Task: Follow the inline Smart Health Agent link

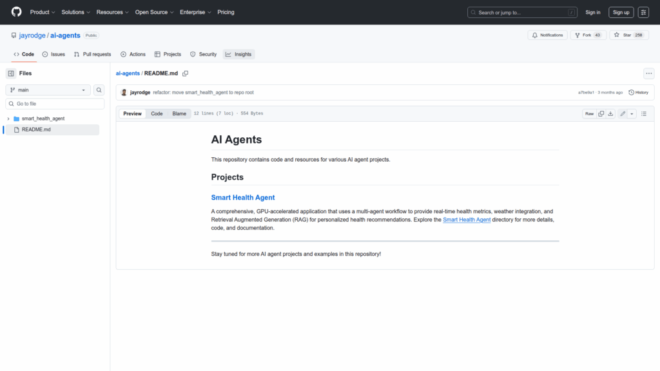Action: (467, 220)
